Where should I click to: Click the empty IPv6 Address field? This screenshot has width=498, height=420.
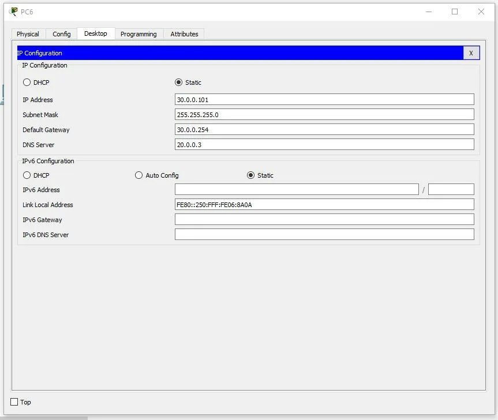(297, 189)
